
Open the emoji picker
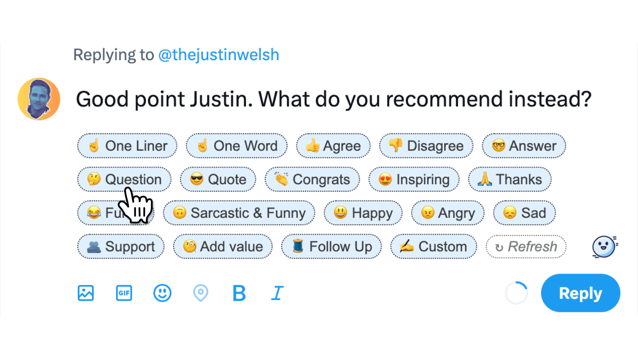coord(162,293)
